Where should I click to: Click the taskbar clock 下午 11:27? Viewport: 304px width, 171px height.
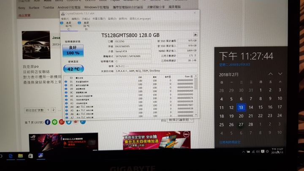tap(277, 151)
